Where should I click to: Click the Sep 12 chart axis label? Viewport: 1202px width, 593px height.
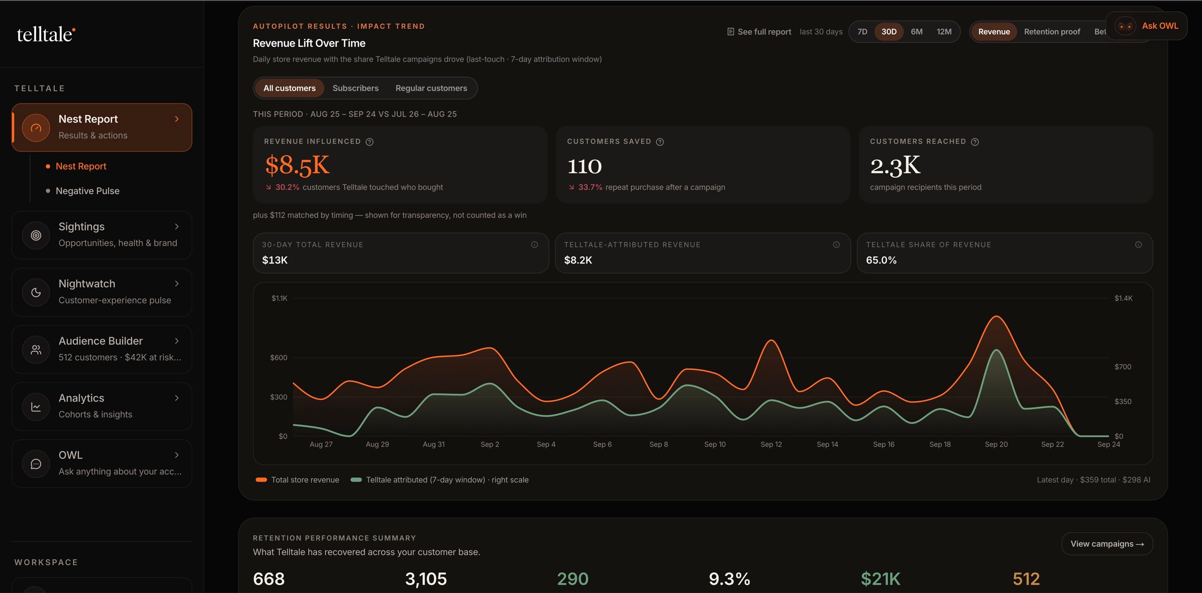771,444
